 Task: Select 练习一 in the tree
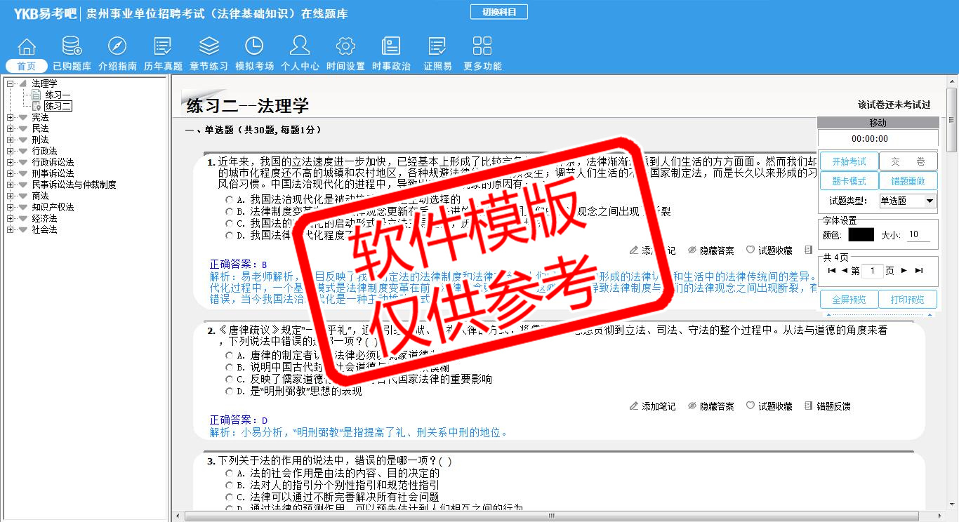click(58, 95)
